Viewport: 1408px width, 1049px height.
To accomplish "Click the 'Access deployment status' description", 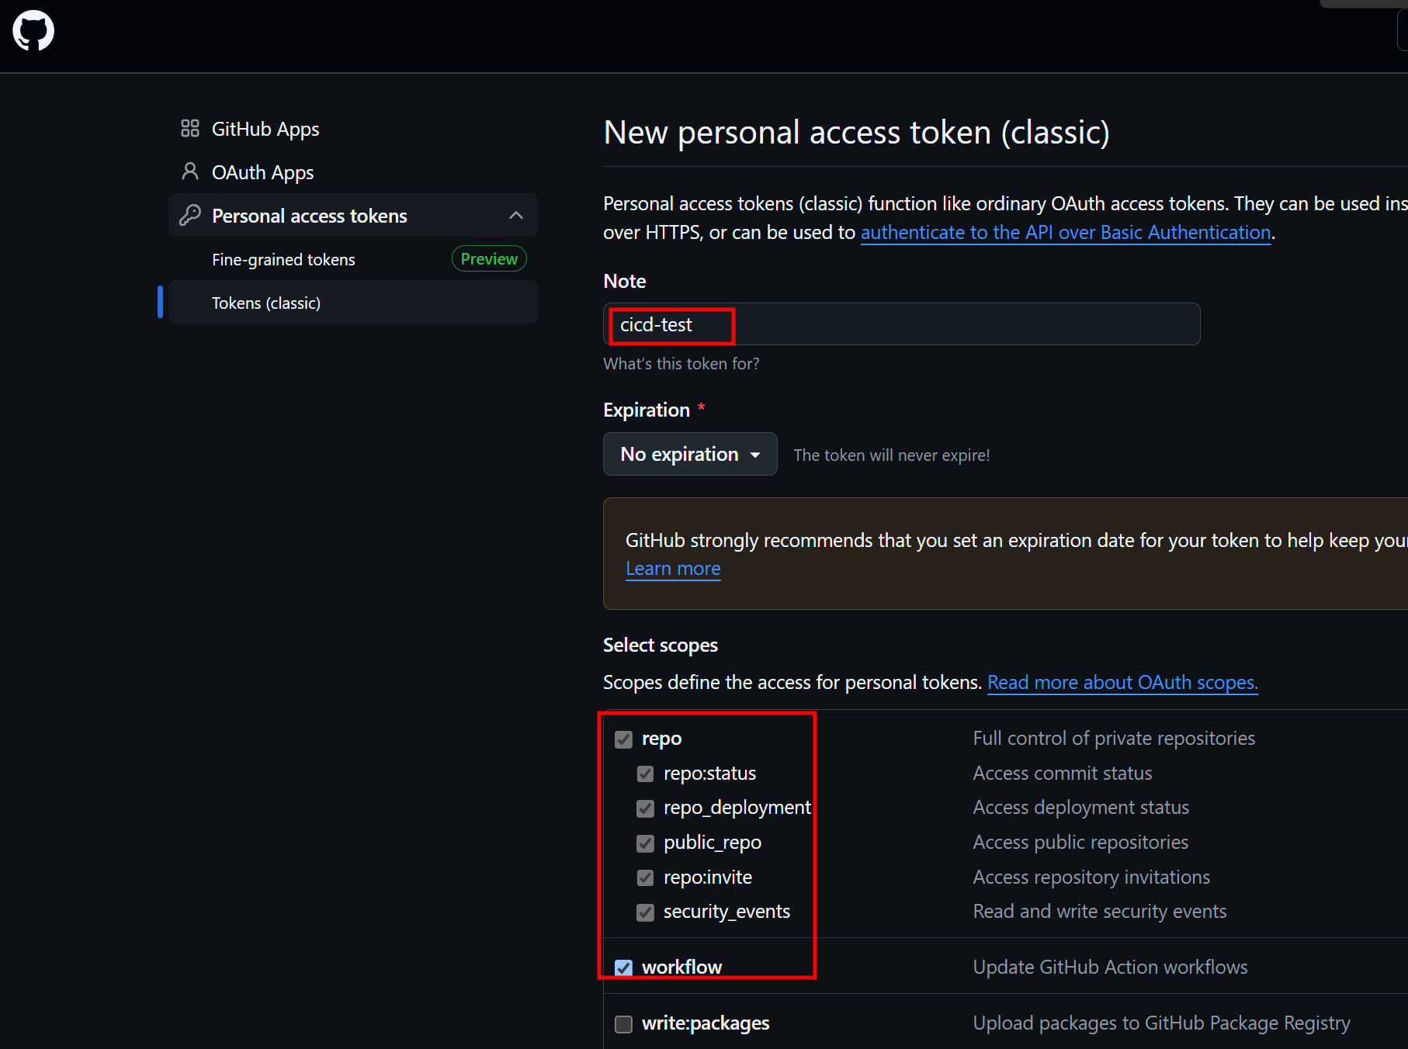I will [1080, 807].
